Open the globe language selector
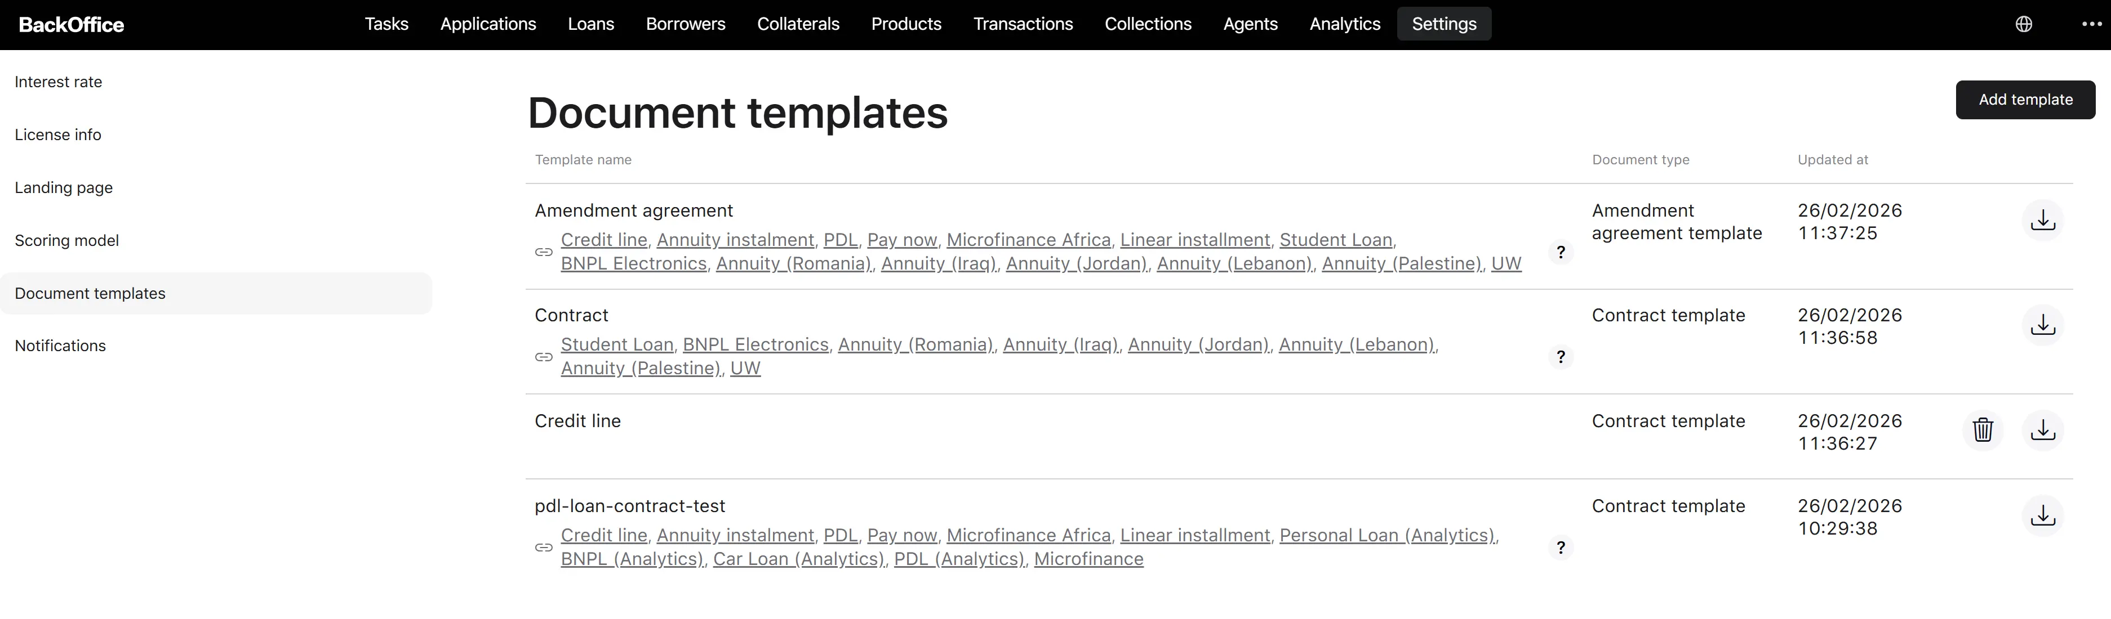 pyautogui.click(x=2024, y=24)
